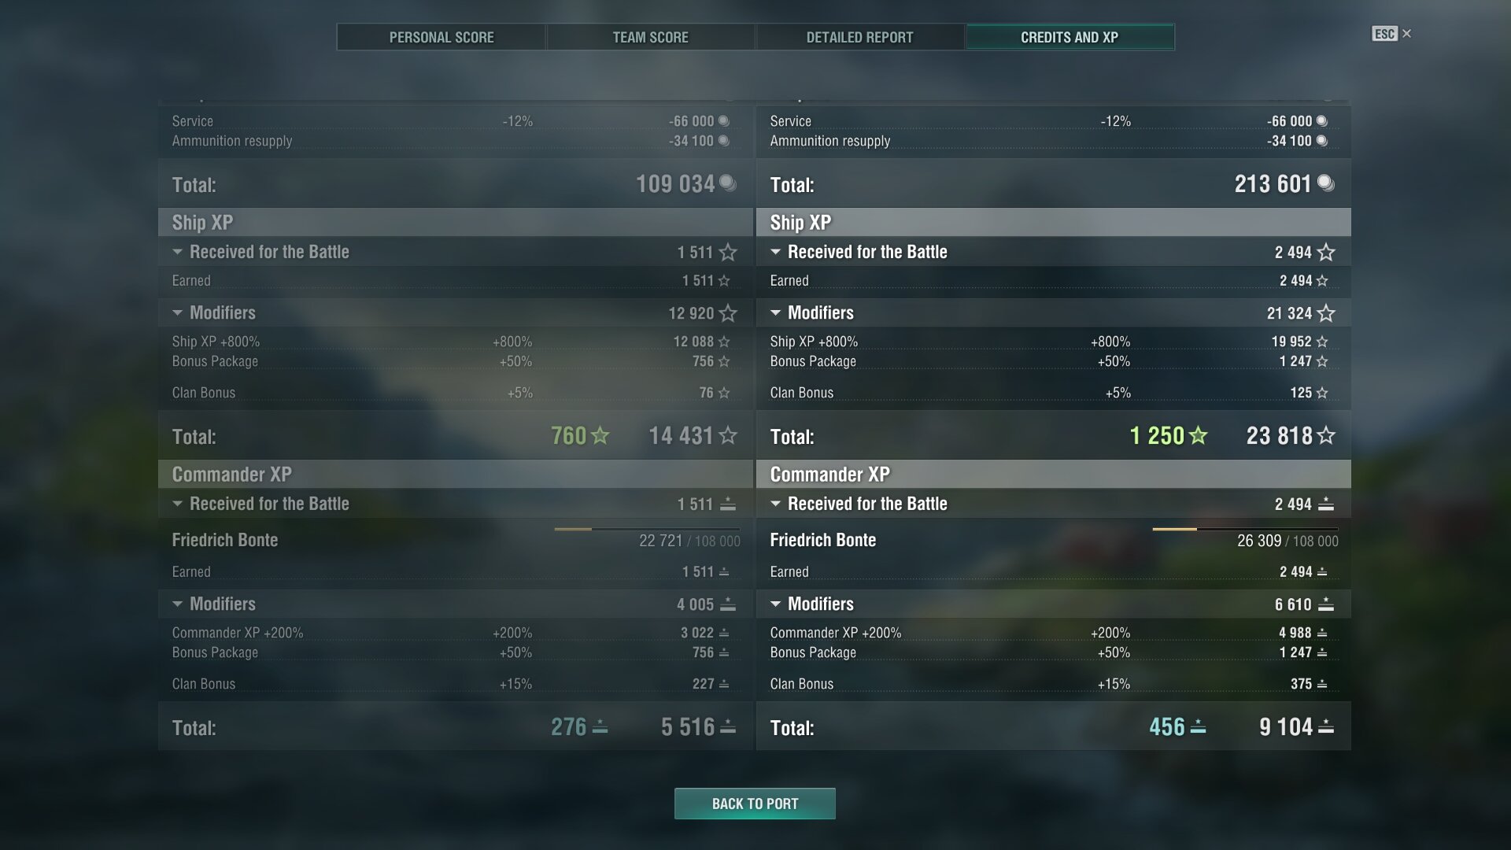Click the commander XP icon beside 9 104
The width and height of the screenshot is (1511, 850).
pyautogui.click(x=1326, y=727)
